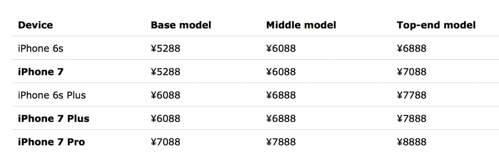This screenshot has height=163, width=499.
Task: Select the iPhone 6s Plus row label
Action: point(52,95)
